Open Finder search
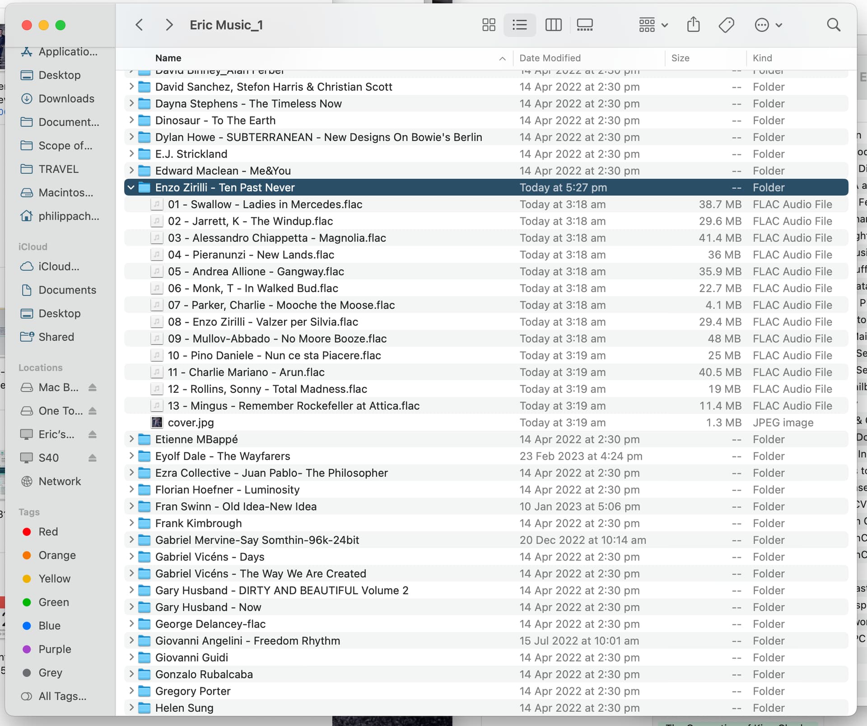 click(834, 25)
